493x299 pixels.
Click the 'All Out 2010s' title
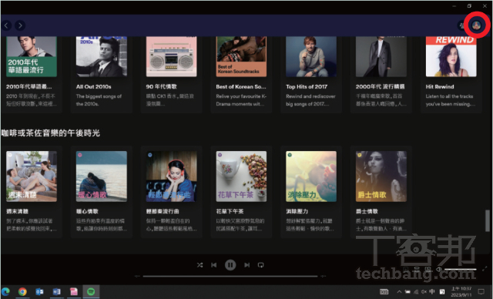[93, 86]
